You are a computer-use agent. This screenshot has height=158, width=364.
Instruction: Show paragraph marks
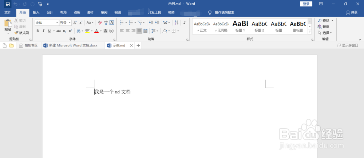185,23
